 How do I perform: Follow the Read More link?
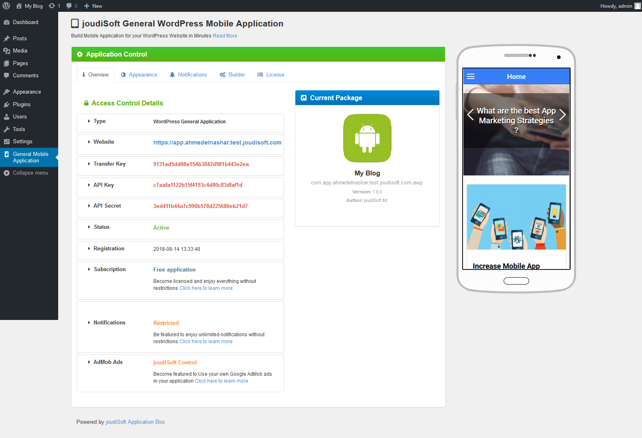(225, 36)
